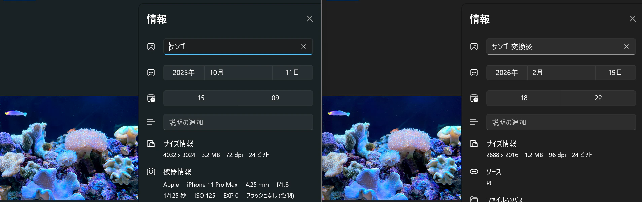This screenshot has width=642, height=202.
Task: Click the 4.25 mm focal length
Action: point(257,185)
